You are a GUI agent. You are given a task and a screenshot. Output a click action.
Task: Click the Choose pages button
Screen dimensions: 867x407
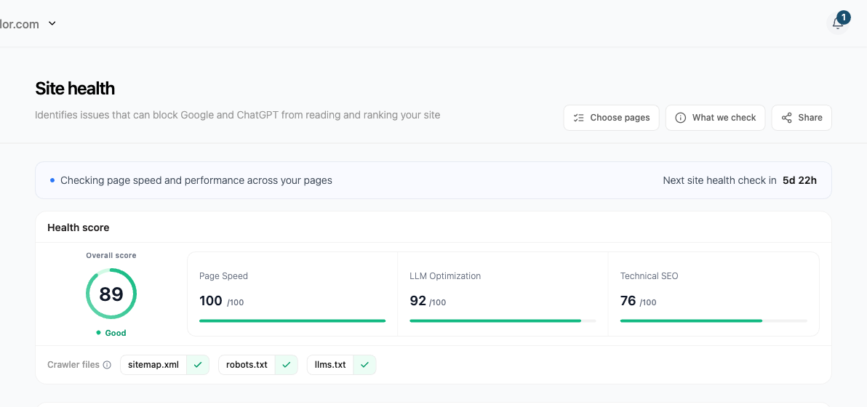coord(611,118)
